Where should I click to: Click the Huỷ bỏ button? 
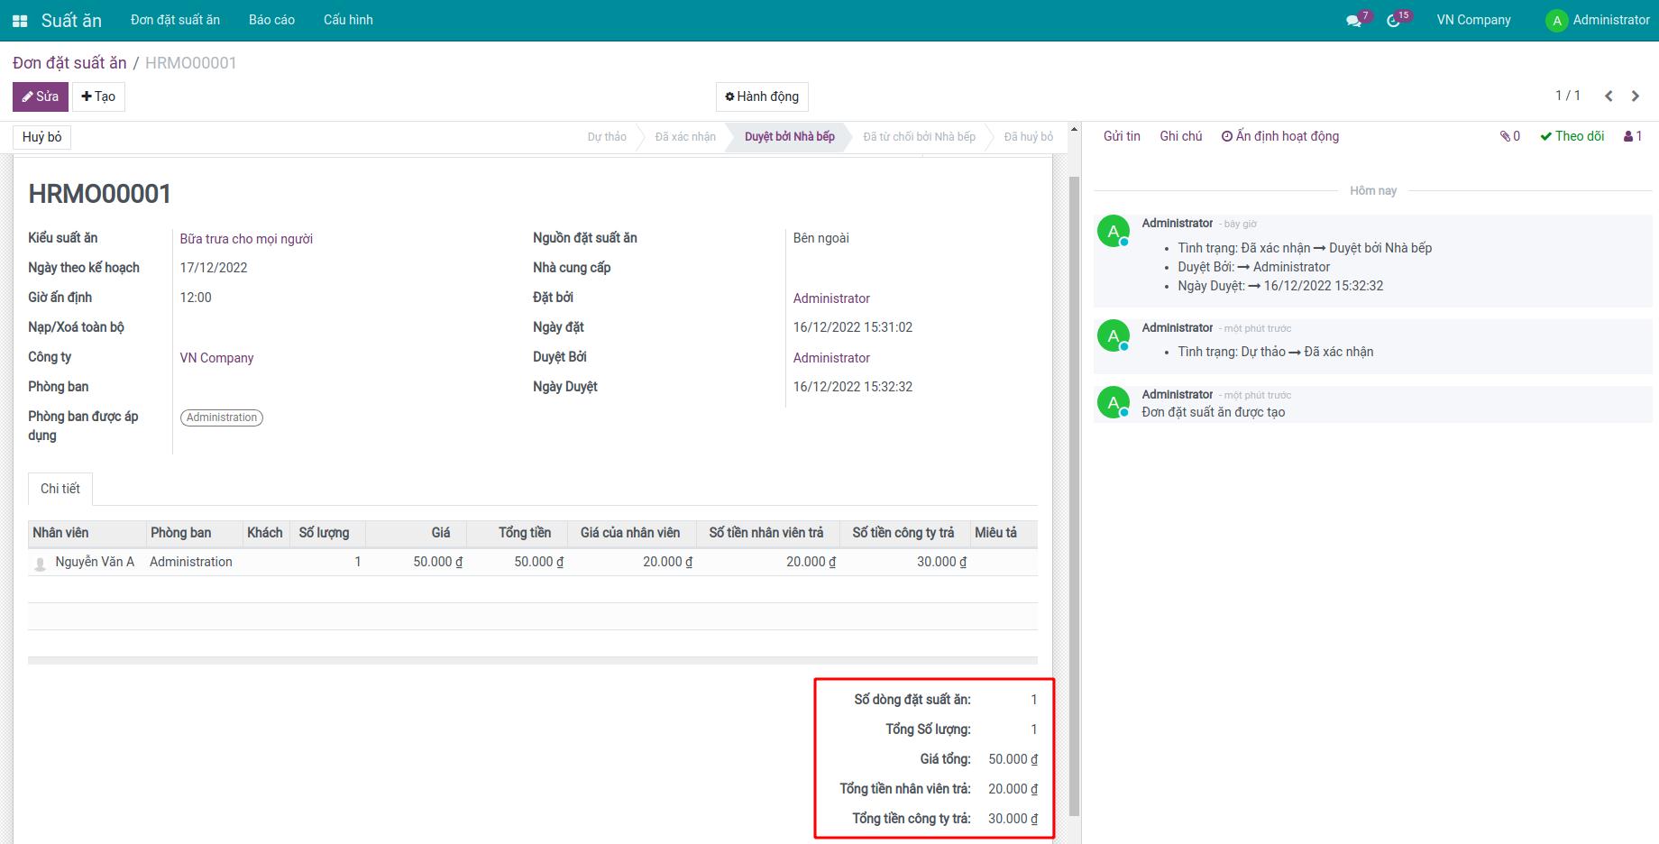(x=42, y=137)
